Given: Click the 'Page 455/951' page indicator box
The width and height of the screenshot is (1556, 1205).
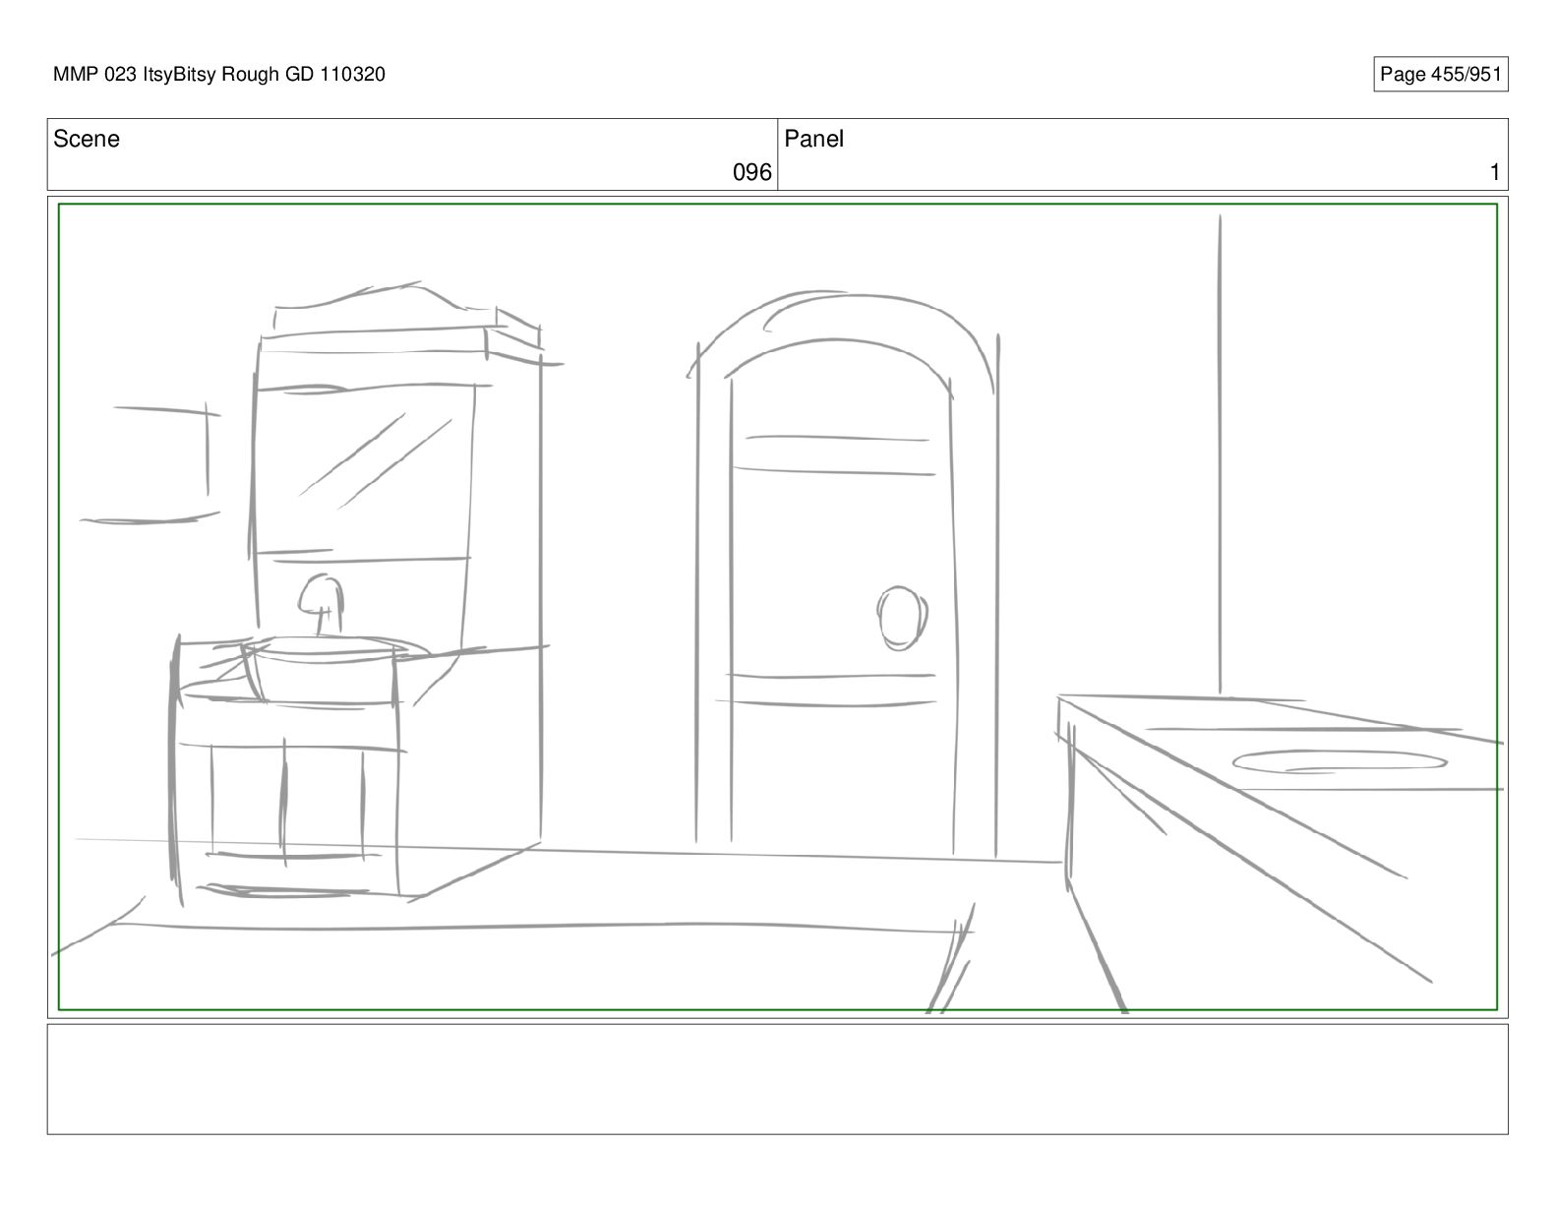Looking at the screenshot, I should (1440, 74).
